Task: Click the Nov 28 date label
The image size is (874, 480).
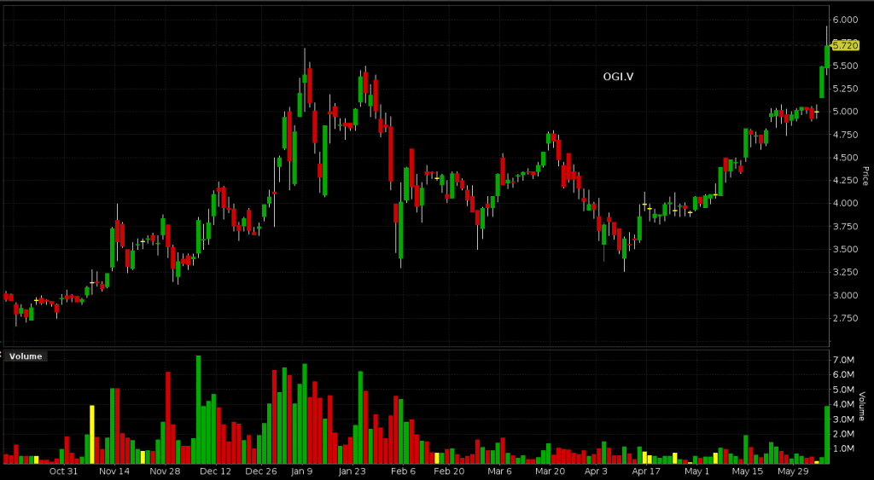Action: pos(166,471)
